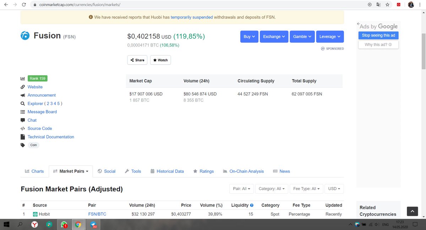
Task: Click the browser address bar URL
Action: [80, 5]
